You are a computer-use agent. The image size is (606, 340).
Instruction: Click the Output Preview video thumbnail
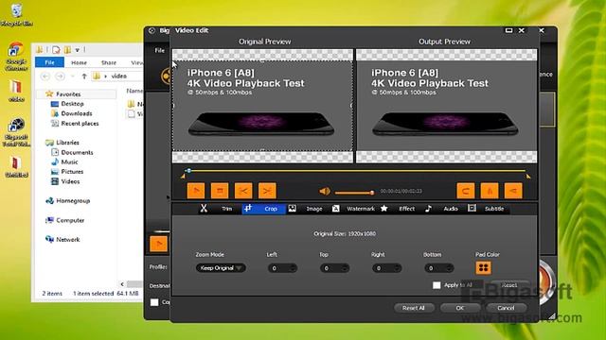[446, 106]
